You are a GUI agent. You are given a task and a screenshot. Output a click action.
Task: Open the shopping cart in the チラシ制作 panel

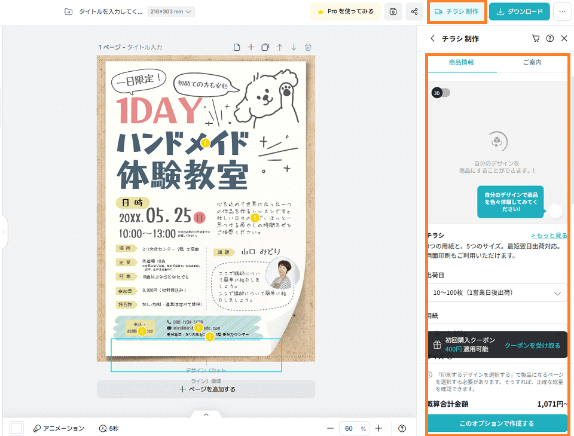pyautogui.click(x=536, y=38)
